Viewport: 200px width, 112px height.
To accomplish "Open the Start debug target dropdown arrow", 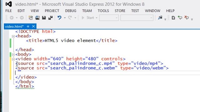I will [97, 18].
